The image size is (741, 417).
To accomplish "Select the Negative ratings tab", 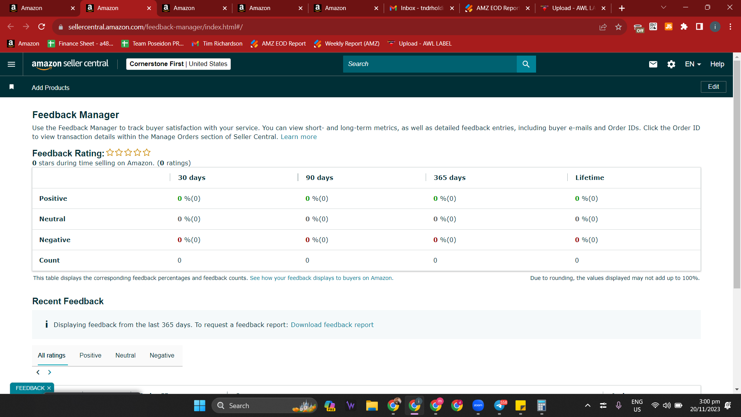I will [x=162, y=355].
